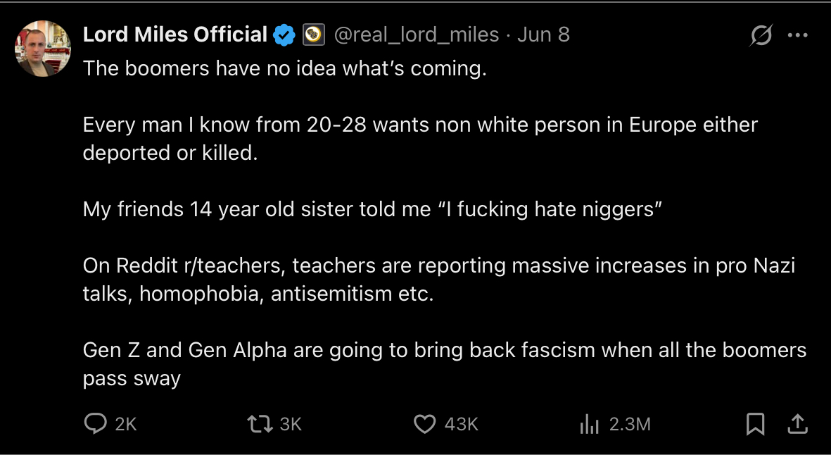Image resolution: width=831 pixels, height=455 pixels.
Task: Click the 43K likes count
Action: tap(462, 424)
